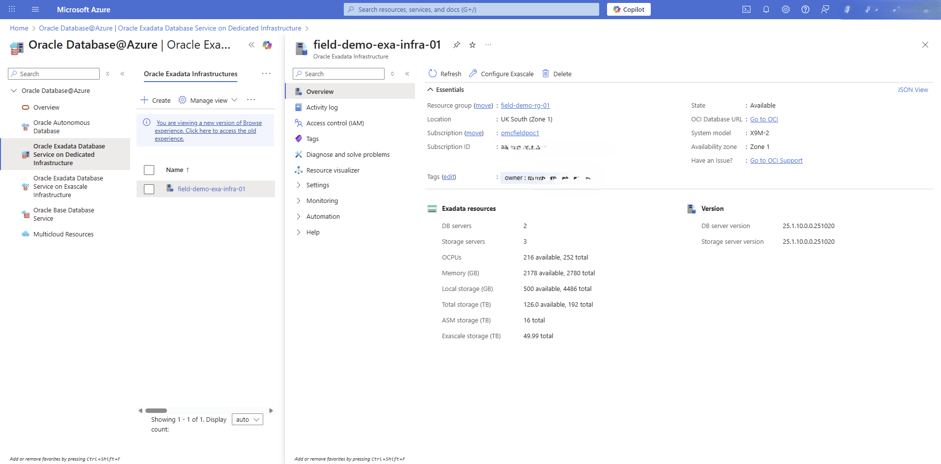This screenshot has height=464, width=941.
Task: Launch Copilot from the top bar
Action: [629, 9]
